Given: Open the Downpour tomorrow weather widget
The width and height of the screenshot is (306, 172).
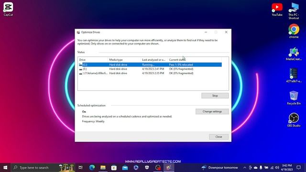Looking at the screenshot, I should point(220,168).
